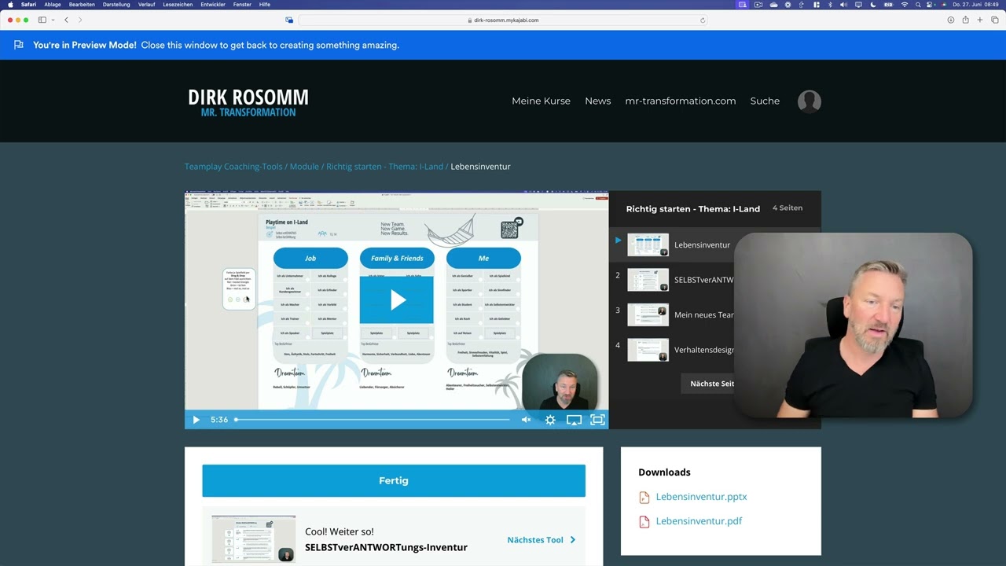Open lesson 4 Verhaltensdesign
The width and height of the screenshot is (1006, 566).
pyautogui.click(x=703, y=350)
